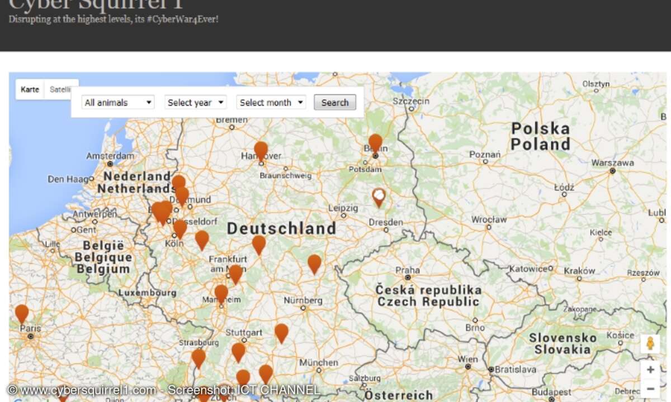
Task: Click the Search button
Action: point(335,103)
